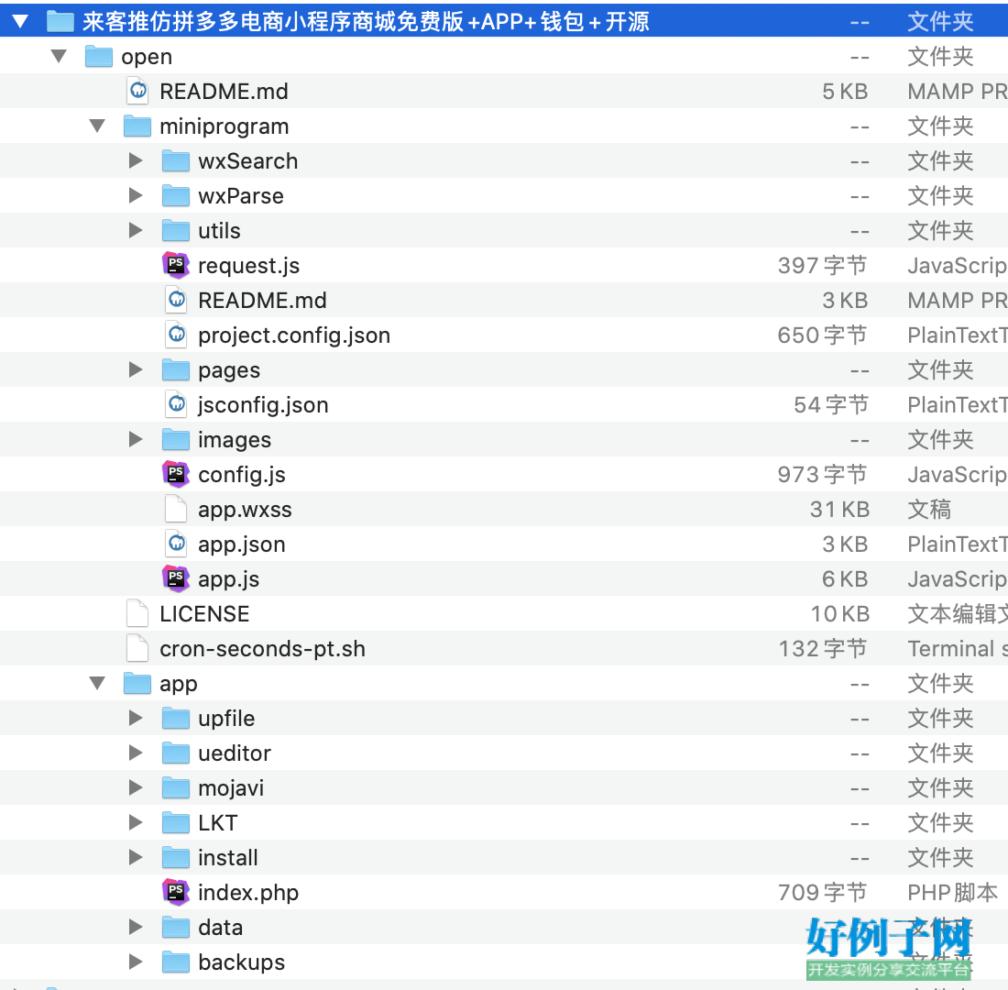Screen dimensions: 1008x990
Task: Click the project.config.json file icon
Action: (x=177, y=335)
